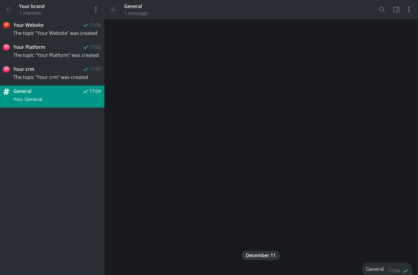This screenshot has width=418, height=275.
Task: Search messages in the General topic
Action: 382,10
